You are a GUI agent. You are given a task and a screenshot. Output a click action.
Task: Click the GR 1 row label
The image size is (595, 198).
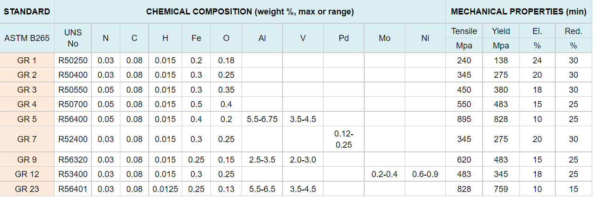tap(27, 61)
